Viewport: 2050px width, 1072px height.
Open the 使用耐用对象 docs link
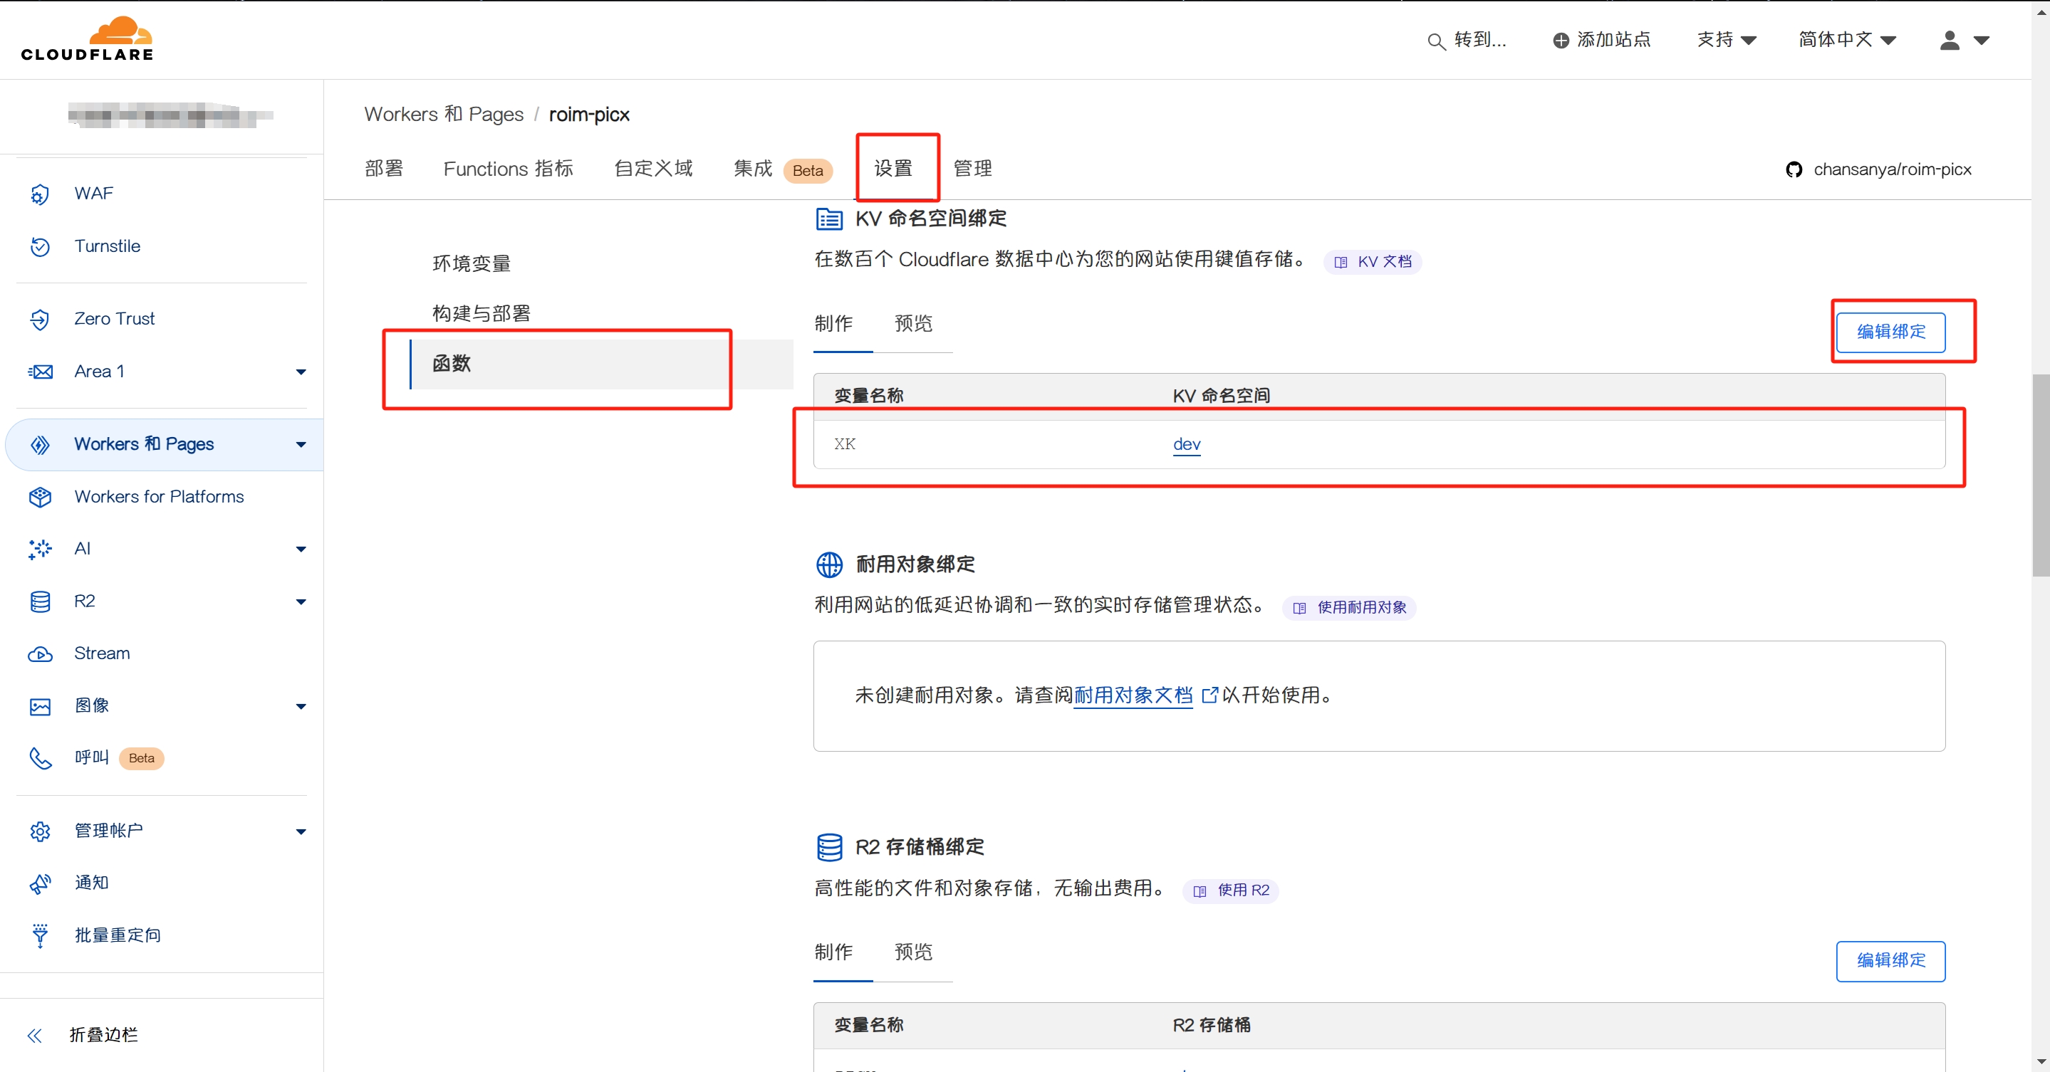click(1349, 608)
